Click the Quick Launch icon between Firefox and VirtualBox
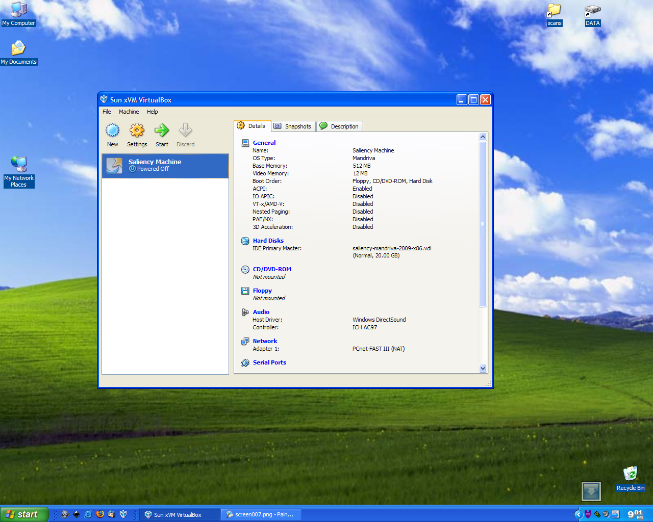 (x=111, y=514)
